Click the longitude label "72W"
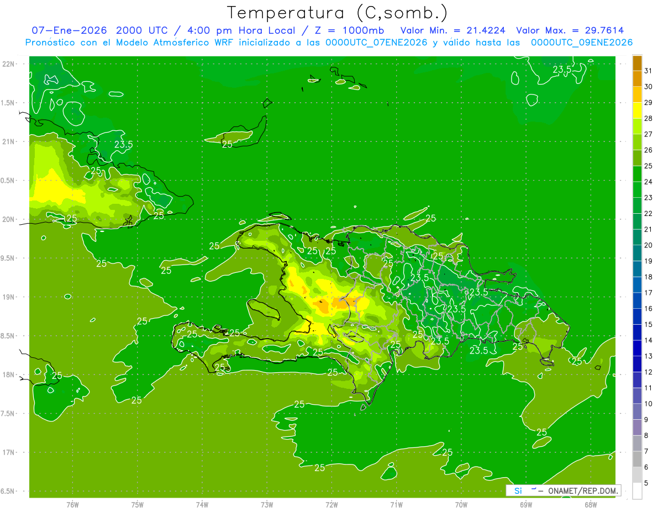 coord(331,505)
